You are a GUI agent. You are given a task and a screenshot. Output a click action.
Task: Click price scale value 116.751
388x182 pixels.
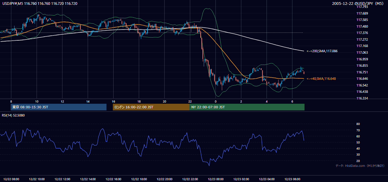[362, 72]
